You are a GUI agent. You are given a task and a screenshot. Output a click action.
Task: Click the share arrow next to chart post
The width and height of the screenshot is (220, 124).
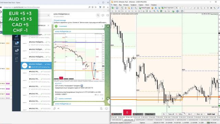[x=108, y=99]
